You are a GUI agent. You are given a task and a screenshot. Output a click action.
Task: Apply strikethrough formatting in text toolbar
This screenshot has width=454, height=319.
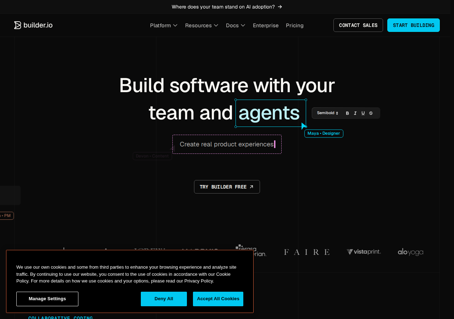tap(371, 113)
